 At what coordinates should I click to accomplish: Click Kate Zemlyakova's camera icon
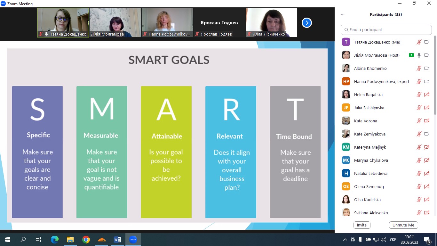(x=427, y=134)
